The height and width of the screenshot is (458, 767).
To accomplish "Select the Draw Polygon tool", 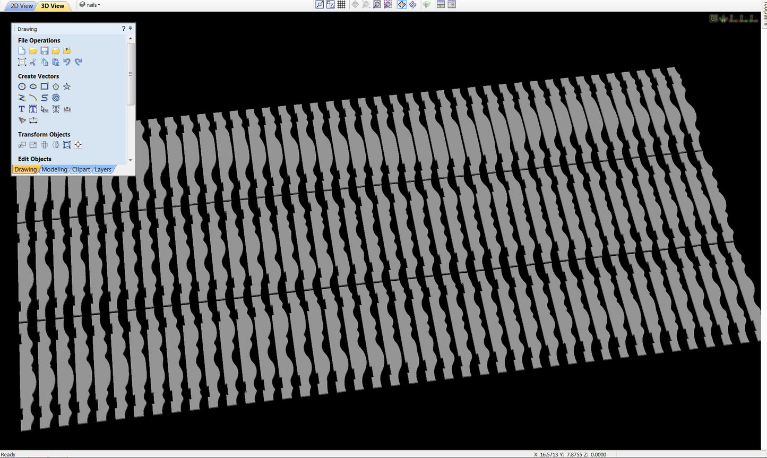I will point(56,87).
